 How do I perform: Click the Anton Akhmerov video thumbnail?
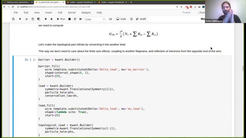(x=225, y=11)
